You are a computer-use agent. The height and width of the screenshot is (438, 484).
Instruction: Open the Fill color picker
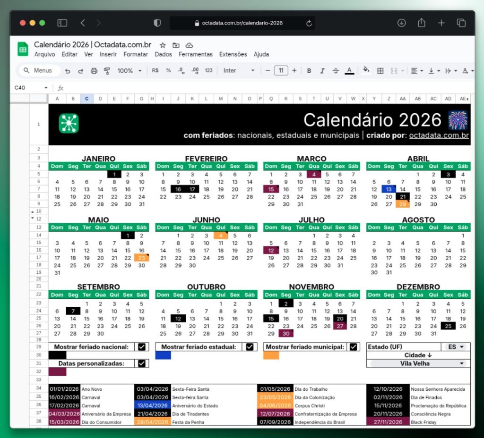366,70
